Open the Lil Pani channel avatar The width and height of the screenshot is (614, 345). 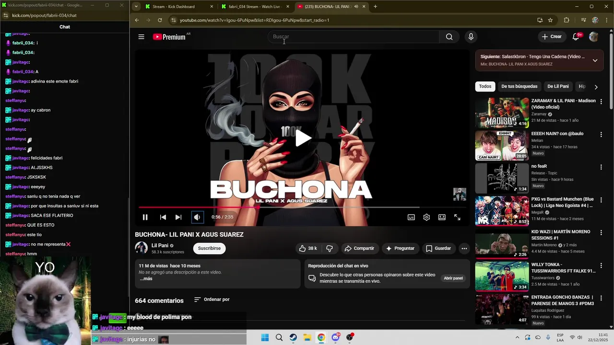tap(141, 248)
